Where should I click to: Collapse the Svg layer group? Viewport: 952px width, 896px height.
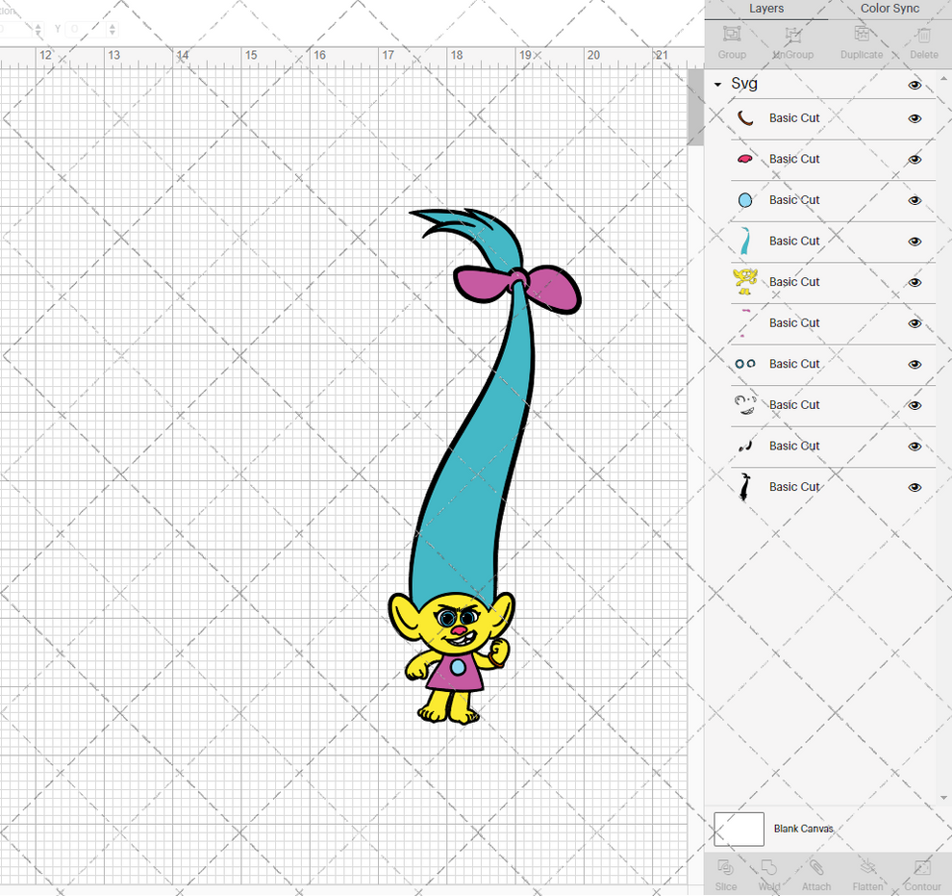715,84
